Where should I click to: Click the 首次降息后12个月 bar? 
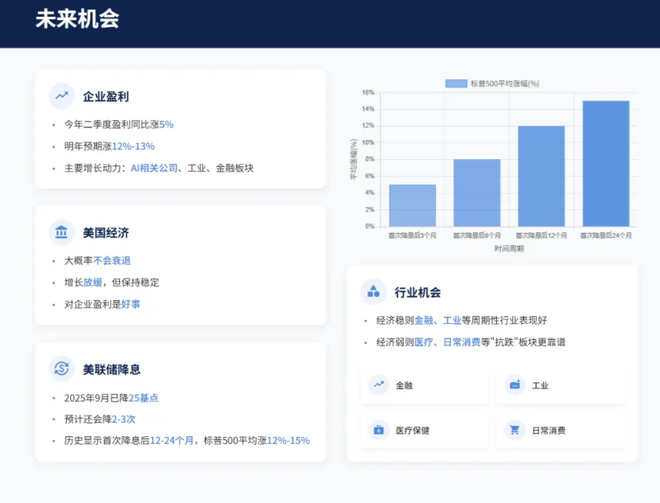click(541, 177)
